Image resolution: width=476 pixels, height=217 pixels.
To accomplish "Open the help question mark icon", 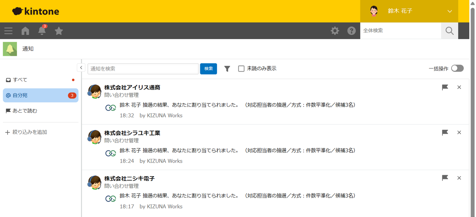I will 352,31.
